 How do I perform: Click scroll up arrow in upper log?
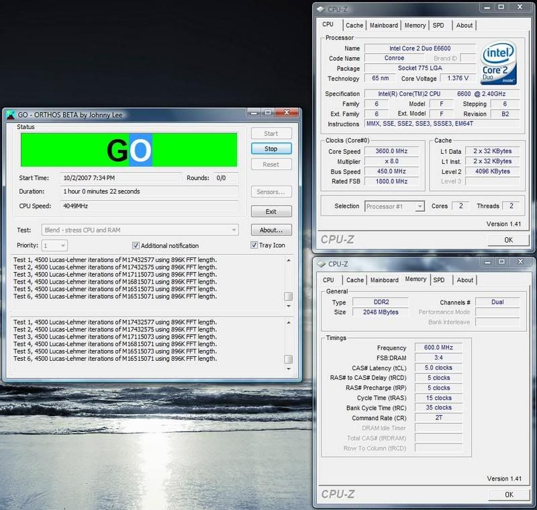pyautogui.click(x=289, y=261)
